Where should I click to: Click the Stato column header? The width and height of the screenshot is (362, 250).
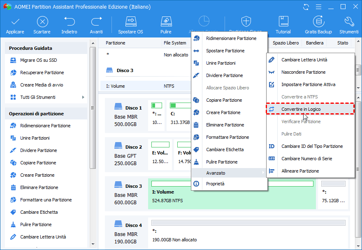pos(342,43)
